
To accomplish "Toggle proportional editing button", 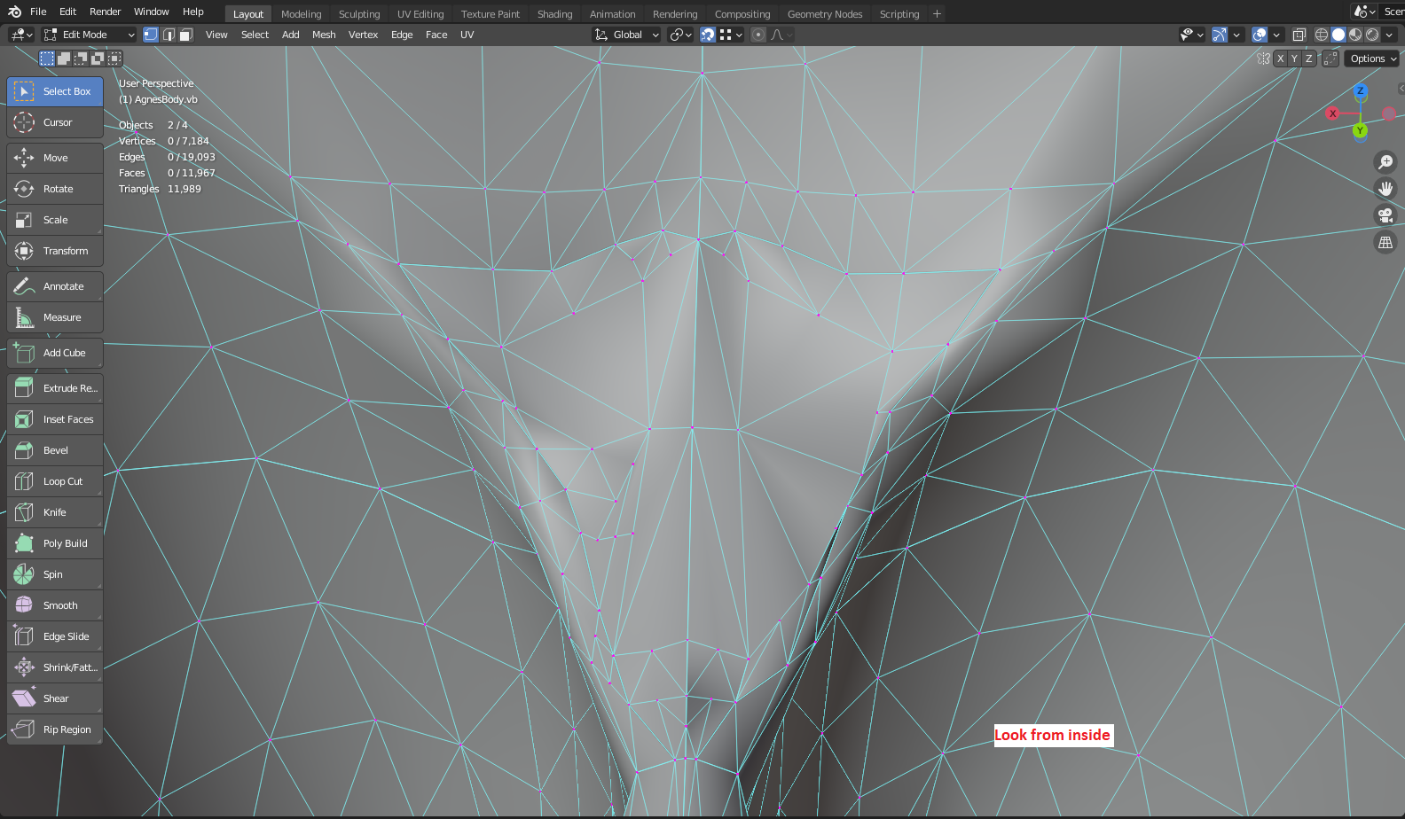I will click(x=757, y=35).
